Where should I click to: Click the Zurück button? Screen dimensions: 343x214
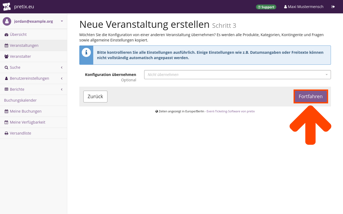[95, 97]
